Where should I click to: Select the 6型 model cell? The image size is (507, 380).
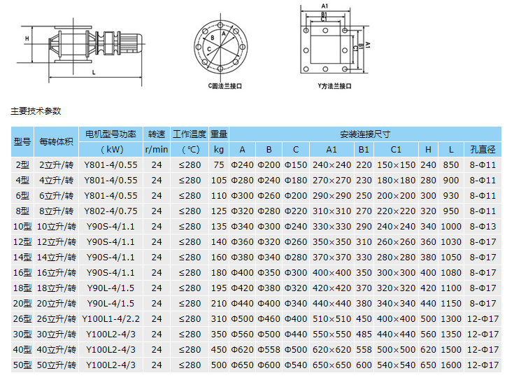click(22, 196)
